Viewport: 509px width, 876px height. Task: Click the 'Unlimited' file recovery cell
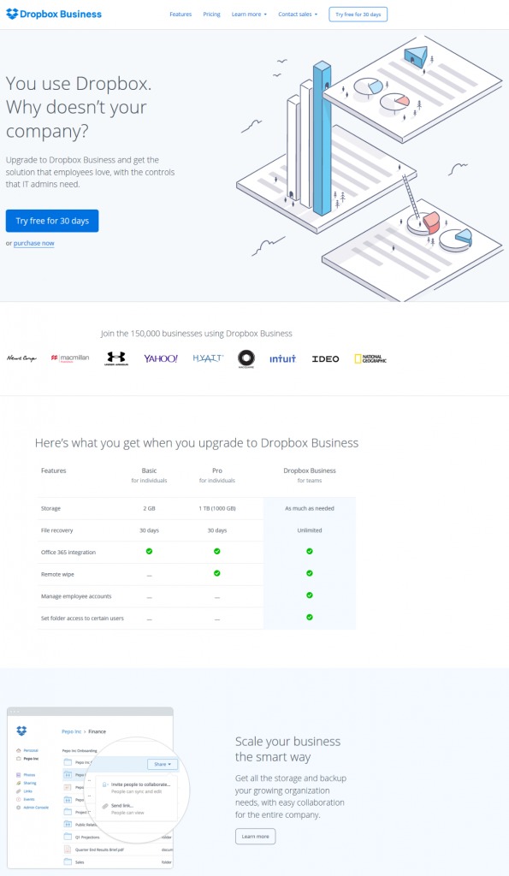310,530
